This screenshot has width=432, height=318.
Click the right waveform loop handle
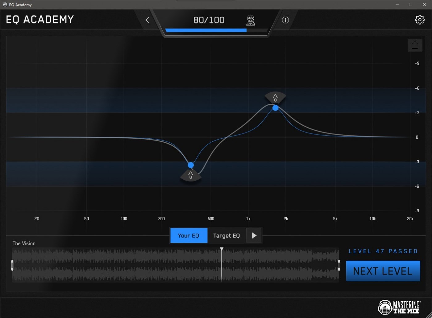339,265
